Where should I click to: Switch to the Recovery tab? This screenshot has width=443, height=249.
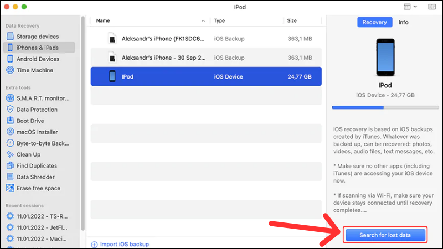click(375, 22)
